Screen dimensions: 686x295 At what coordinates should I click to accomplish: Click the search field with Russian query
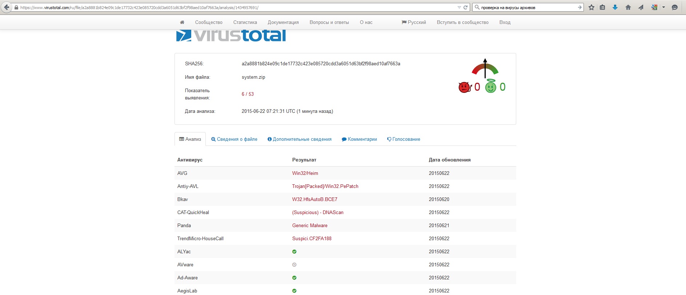[x=528, y=8]
